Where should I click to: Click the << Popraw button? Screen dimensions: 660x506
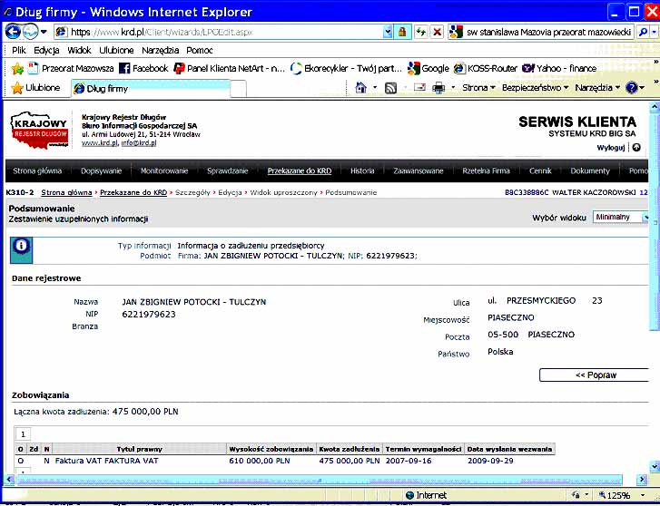click(x=595, y=375)
